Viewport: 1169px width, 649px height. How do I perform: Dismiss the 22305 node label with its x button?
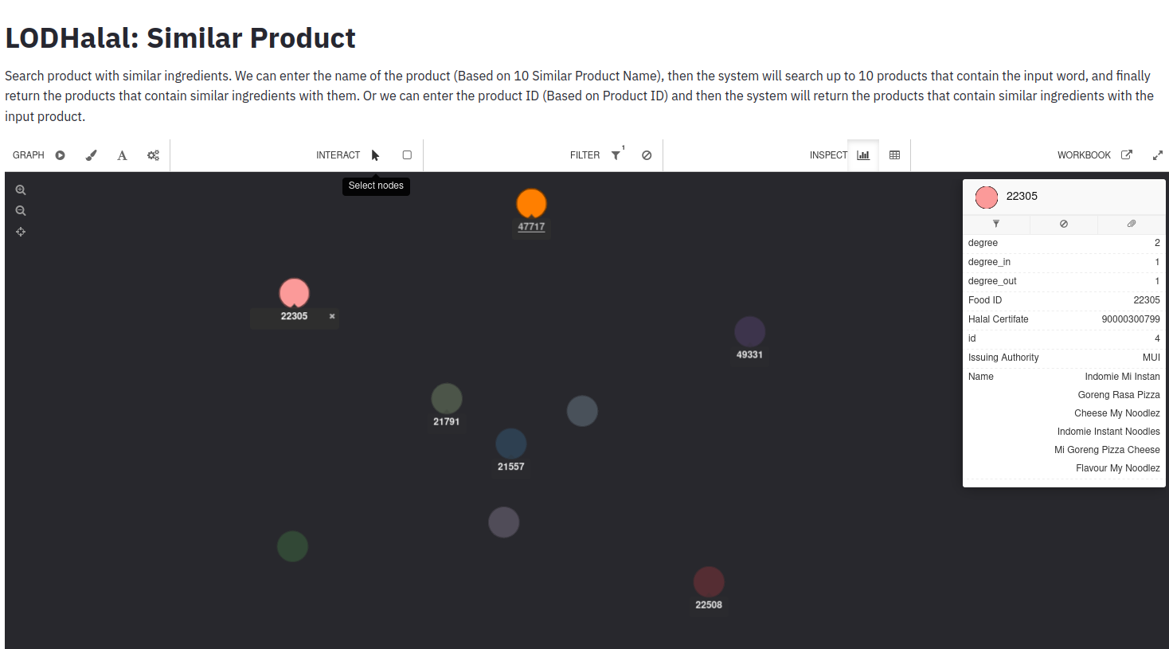coord(331,316)
